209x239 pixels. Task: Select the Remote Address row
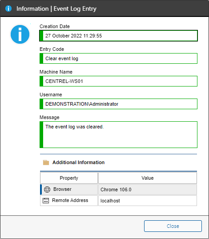[118, 201]
